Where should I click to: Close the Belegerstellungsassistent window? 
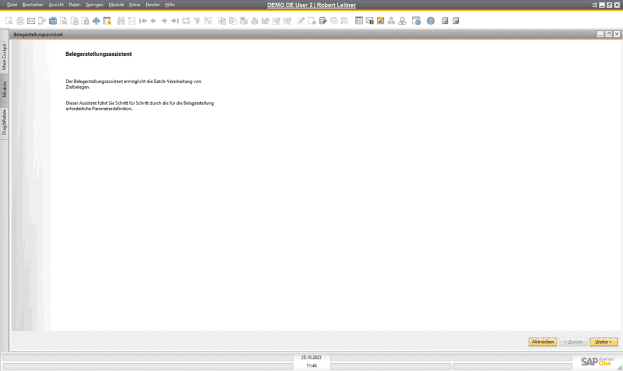(x=617, y=35)
